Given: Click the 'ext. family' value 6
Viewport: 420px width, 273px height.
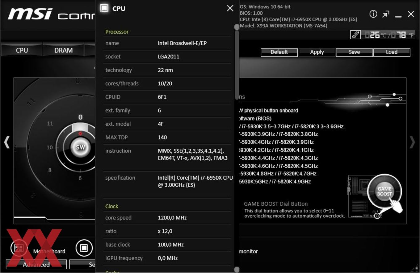Looking at the screenshot, I should (159, 110).
